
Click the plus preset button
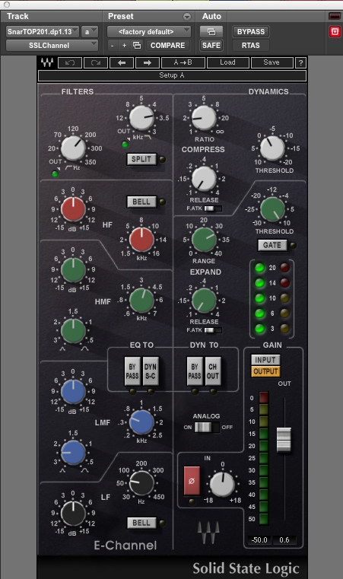click(125, 46)
